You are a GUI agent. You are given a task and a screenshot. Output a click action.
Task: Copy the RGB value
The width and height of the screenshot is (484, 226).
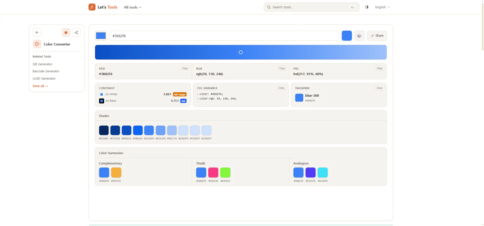(x=282, y=68)
